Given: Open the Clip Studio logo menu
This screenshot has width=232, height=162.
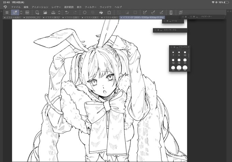Looking at the screenshot, I should [x=5, y=7].
